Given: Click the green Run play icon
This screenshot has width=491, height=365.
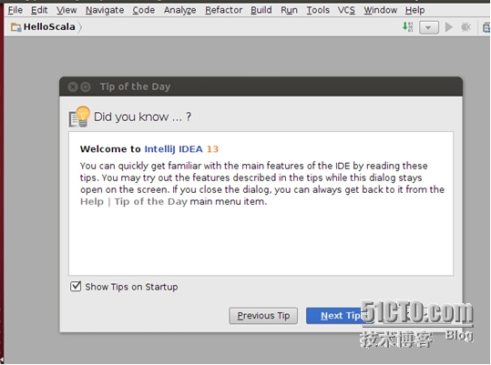Looking at the screenshot, I should (x=449, y=27).
